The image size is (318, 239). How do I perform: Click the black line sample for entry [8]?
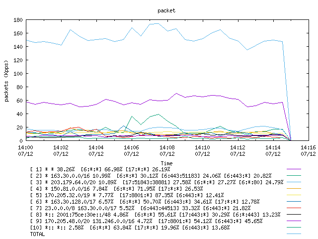tap(294, 215)
